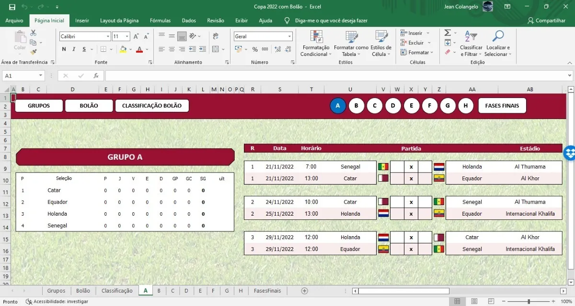Click the AutoSum (Σ) icon
575x306 pixels.
(x=448, y=33)
